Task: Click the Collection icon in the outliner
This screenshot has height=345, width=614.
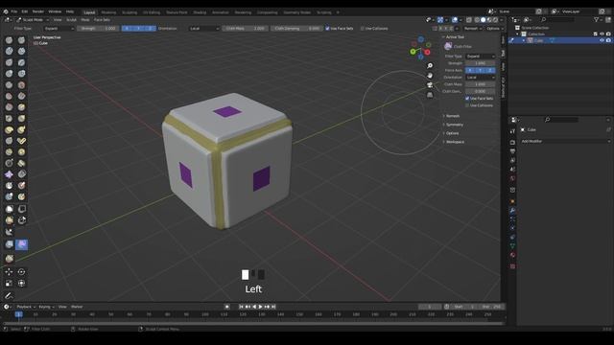Action: click(x=524, y=34)
